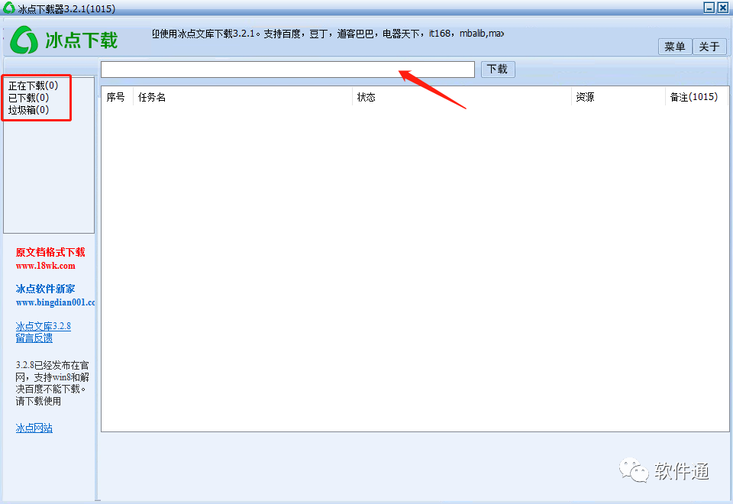The height and width of the screenshot is (504, 733).
Task: Click the scrolling welcome message text
Action: [x=328, y=34]
